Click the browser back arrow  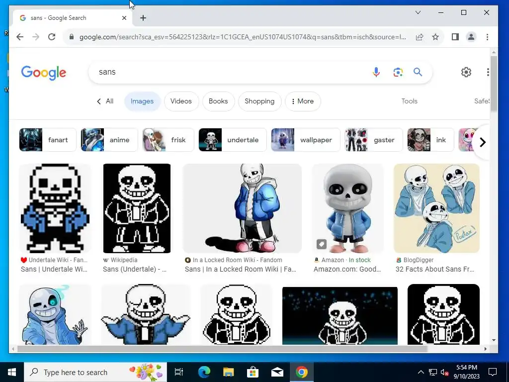[20, 37]
